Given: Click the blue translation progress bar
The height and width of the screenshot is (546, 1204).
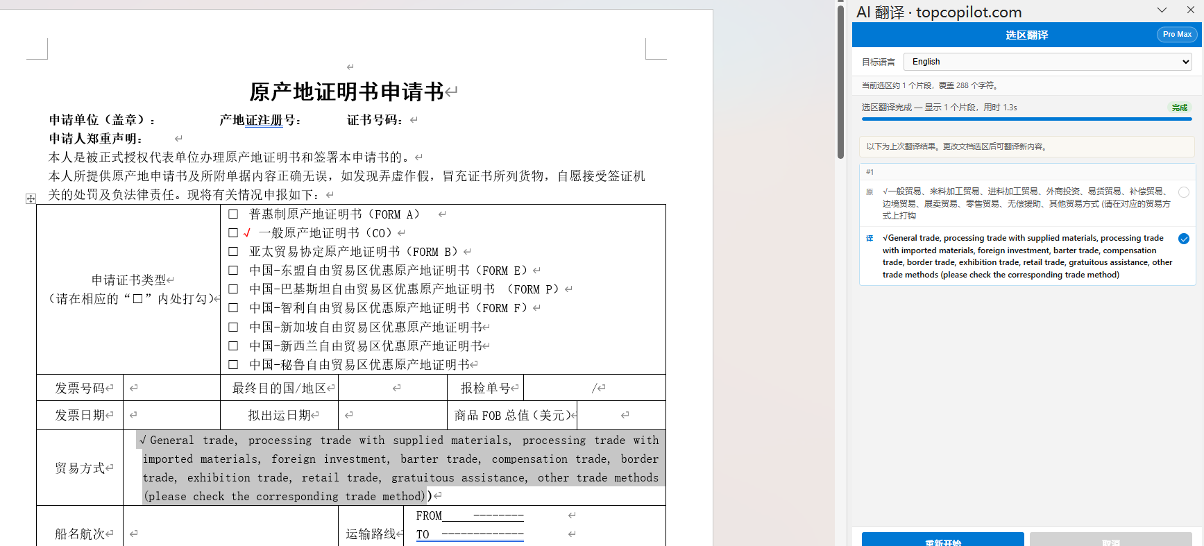Looking at the screenshot, I should [1026, 119].
